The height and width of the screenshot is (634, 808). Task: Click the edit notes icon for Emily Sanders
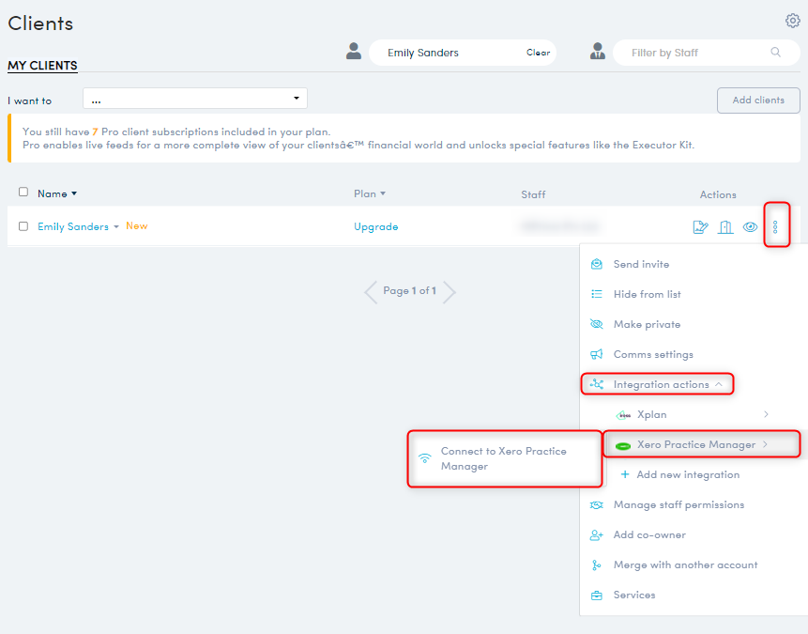click(699, 226)
